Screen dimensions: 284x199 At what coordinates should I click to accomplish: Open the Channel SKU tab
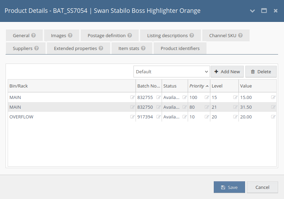[226, 35]
